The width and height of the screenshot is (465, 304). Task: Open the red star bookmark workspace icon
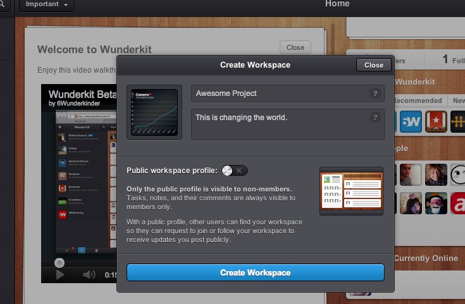(x=436, y=121)
